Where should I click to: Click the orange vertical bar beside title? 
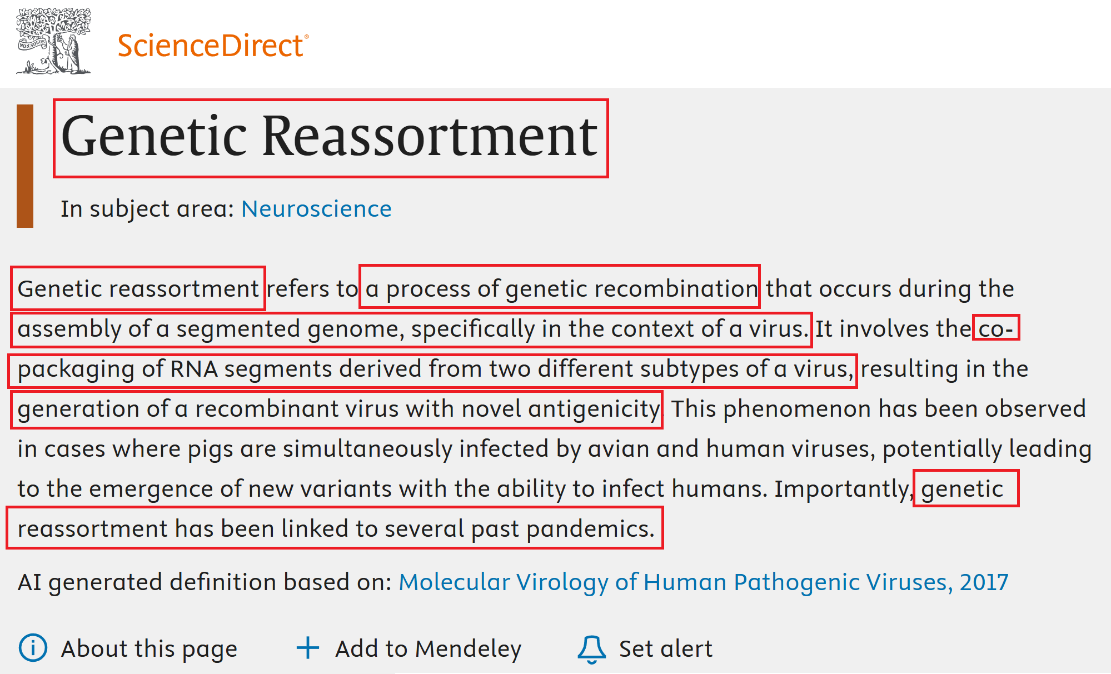point(25,166)
